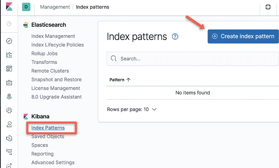Open License Management
The height and width of the screenshot is (168, 279).
click(55, 88)
